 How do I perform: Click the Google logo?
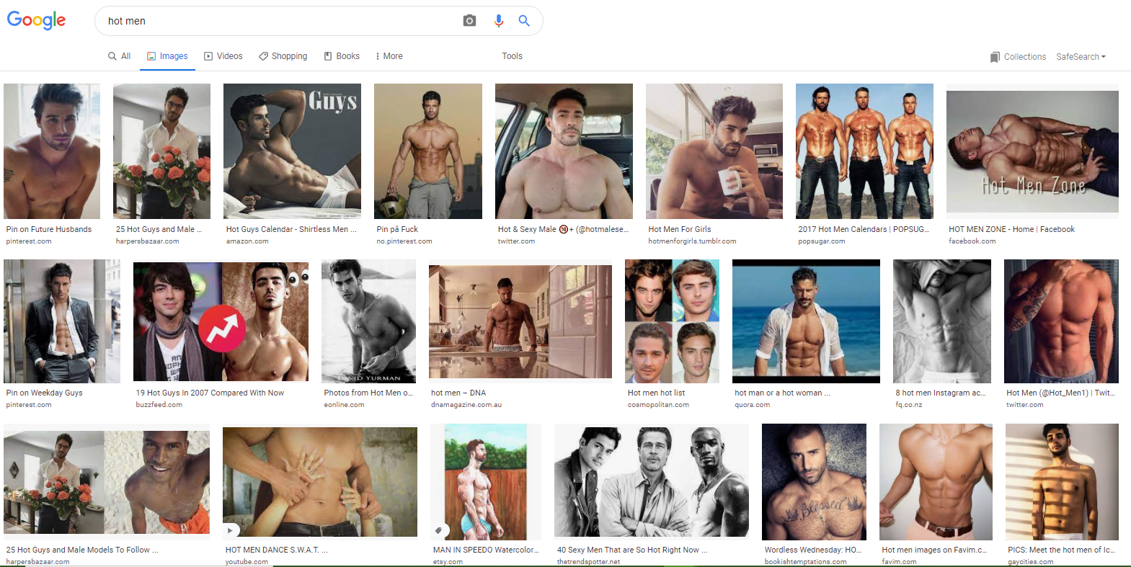pyautogui.click(x=36, y=20)
